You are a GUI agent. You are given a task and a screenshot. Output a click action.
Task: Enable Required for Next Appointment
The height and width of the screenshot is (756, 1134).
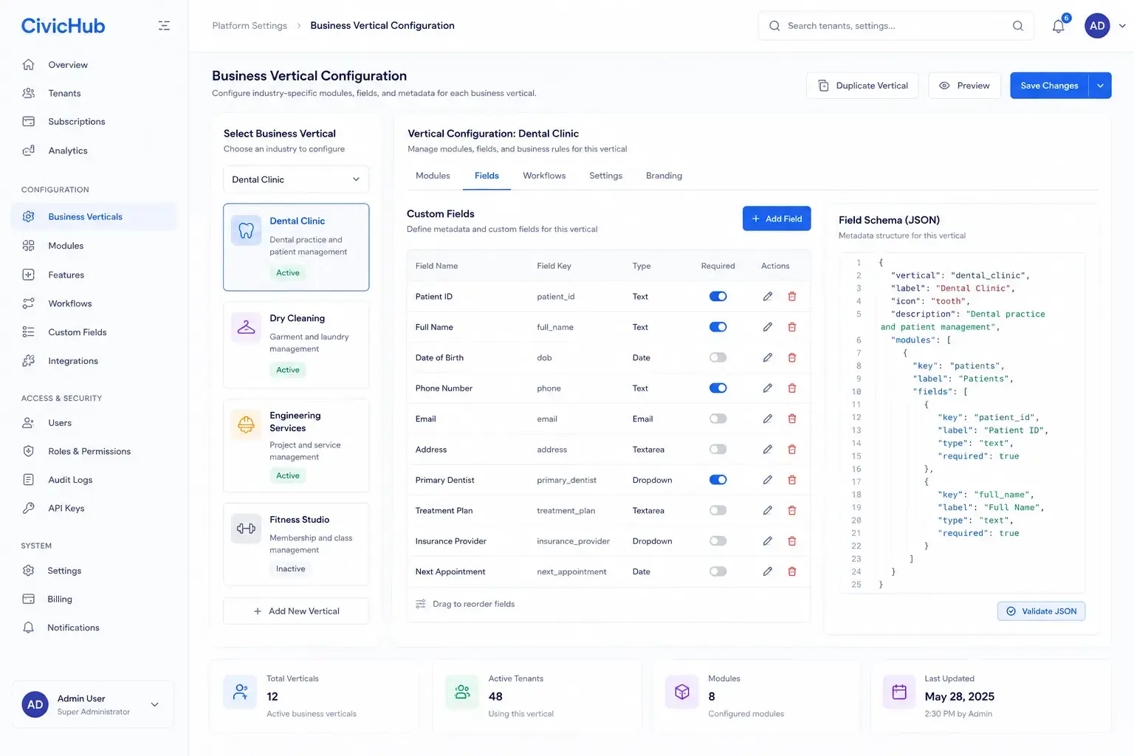pos(718,571)
